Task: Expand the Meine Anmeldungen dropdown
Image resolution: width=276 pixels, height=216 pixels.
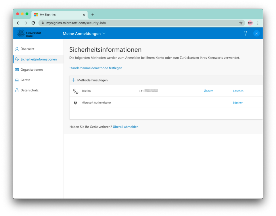Action: [84, 34]
